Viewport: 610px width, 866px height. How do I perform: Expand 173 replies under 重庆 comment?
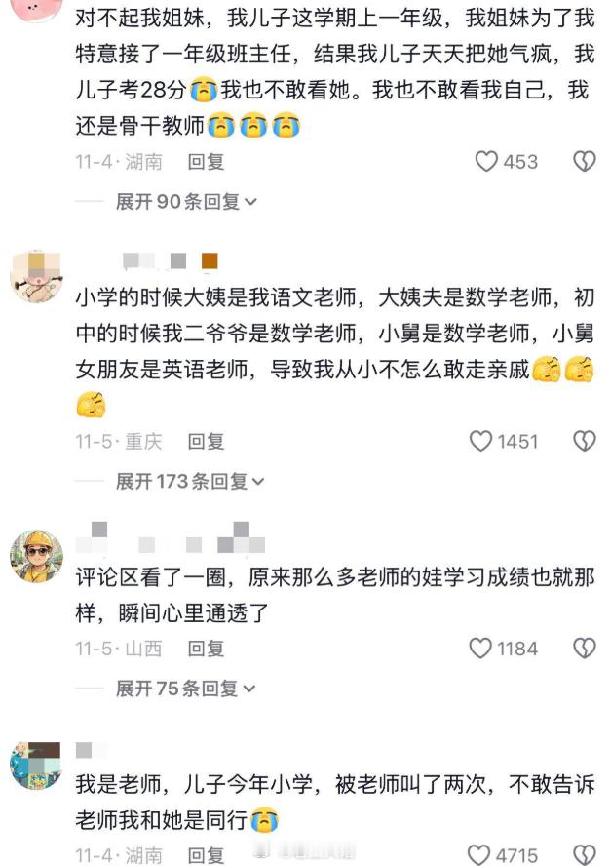(190, 481)
